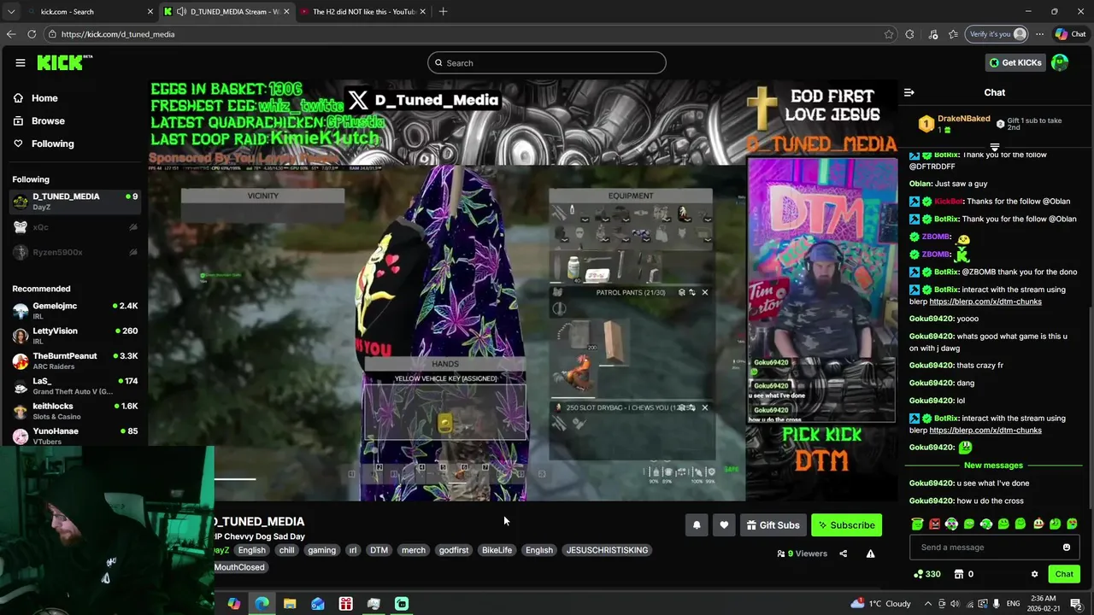Open Windows notification center icon
Viewport: 1094px width, 615px height.
tap(1076, 604)
